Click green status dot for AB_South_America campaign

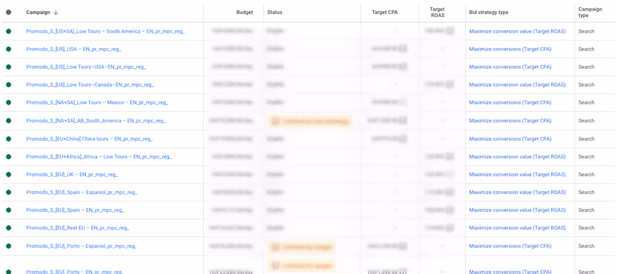[8, 121]
